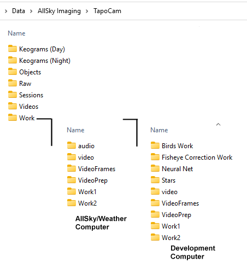The image size is (247, 263).
Task: Open the Keograms (Night) folder icon
Action: [x=13, y=60]
